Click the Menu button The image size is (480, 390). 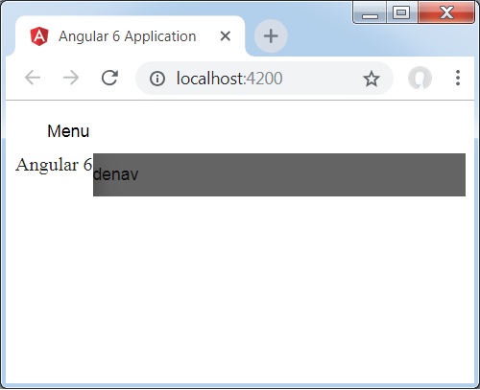pyautogui.click(x=68, y=131)
